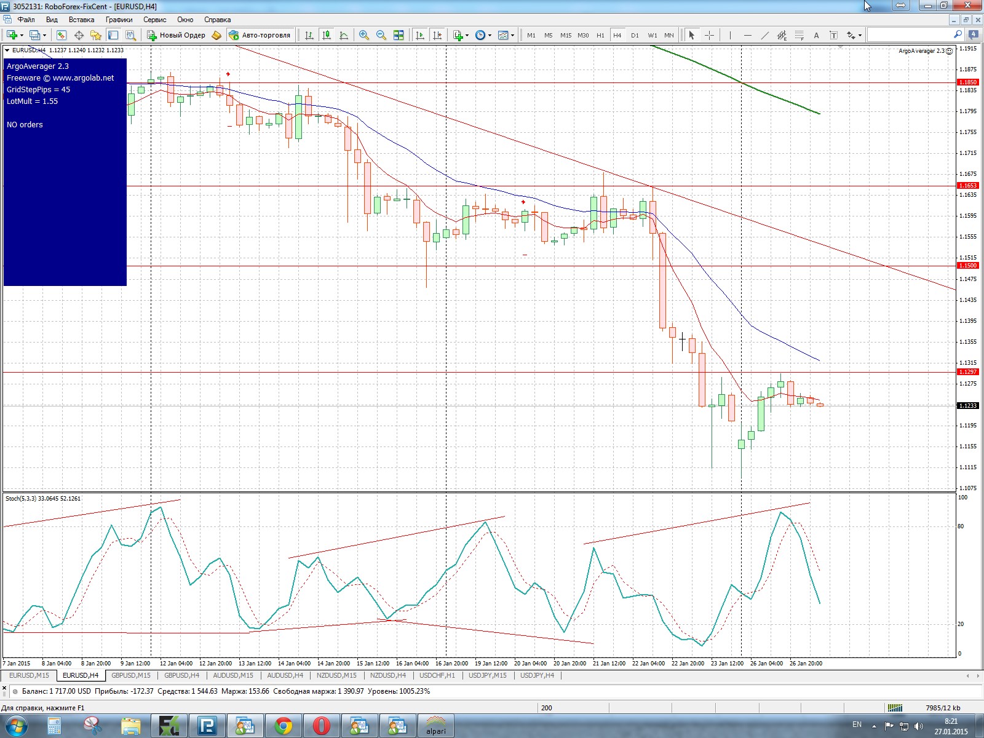Image resolution: width=984 pixels, height=738 pixels.
Task: Select the M15 timeframe
Action: click(x=566, y=35)
